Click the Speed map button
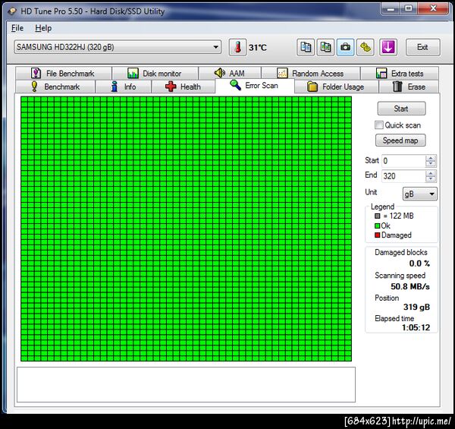Screen dimensions: 455x429 click(400, 140)
